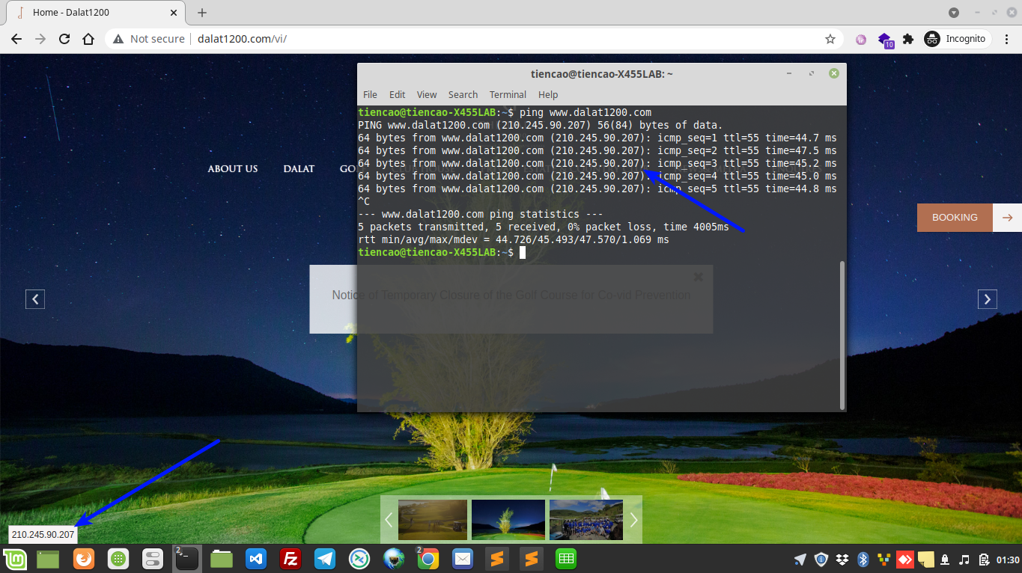
Task: Click the arrow beside the BOOKING button
Action: point(1007,218)
